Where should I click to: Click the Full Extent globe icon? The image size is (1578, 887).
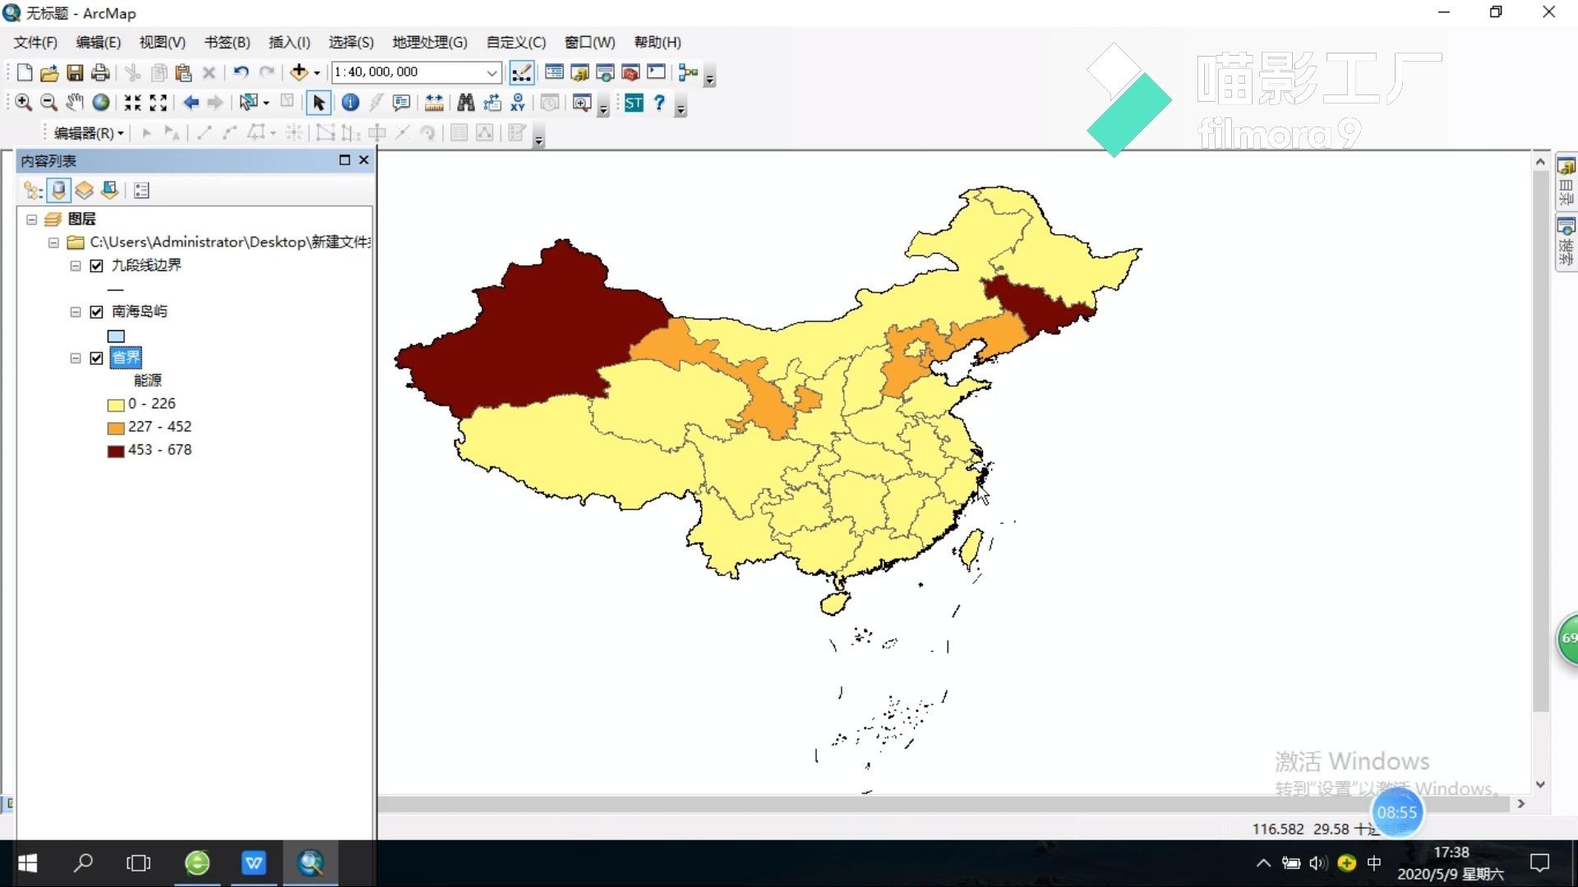[101, 103]
